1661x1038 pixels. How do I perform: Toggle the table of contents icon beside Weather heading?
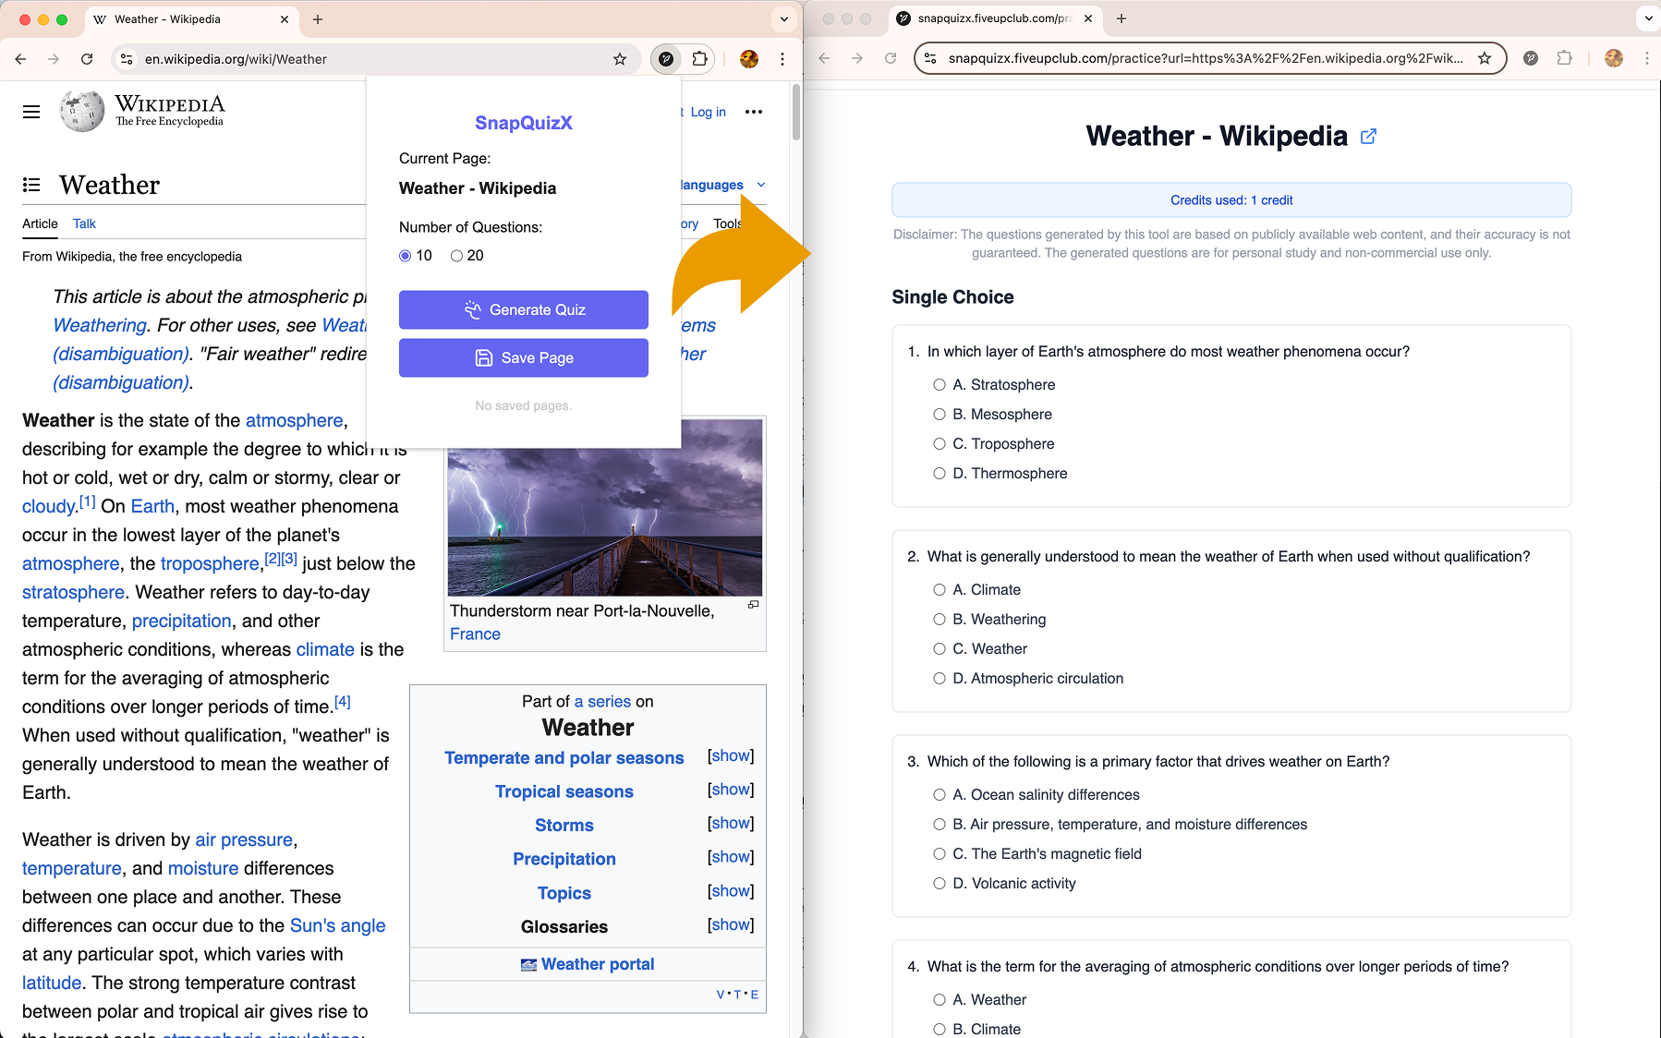click(31, 185)
